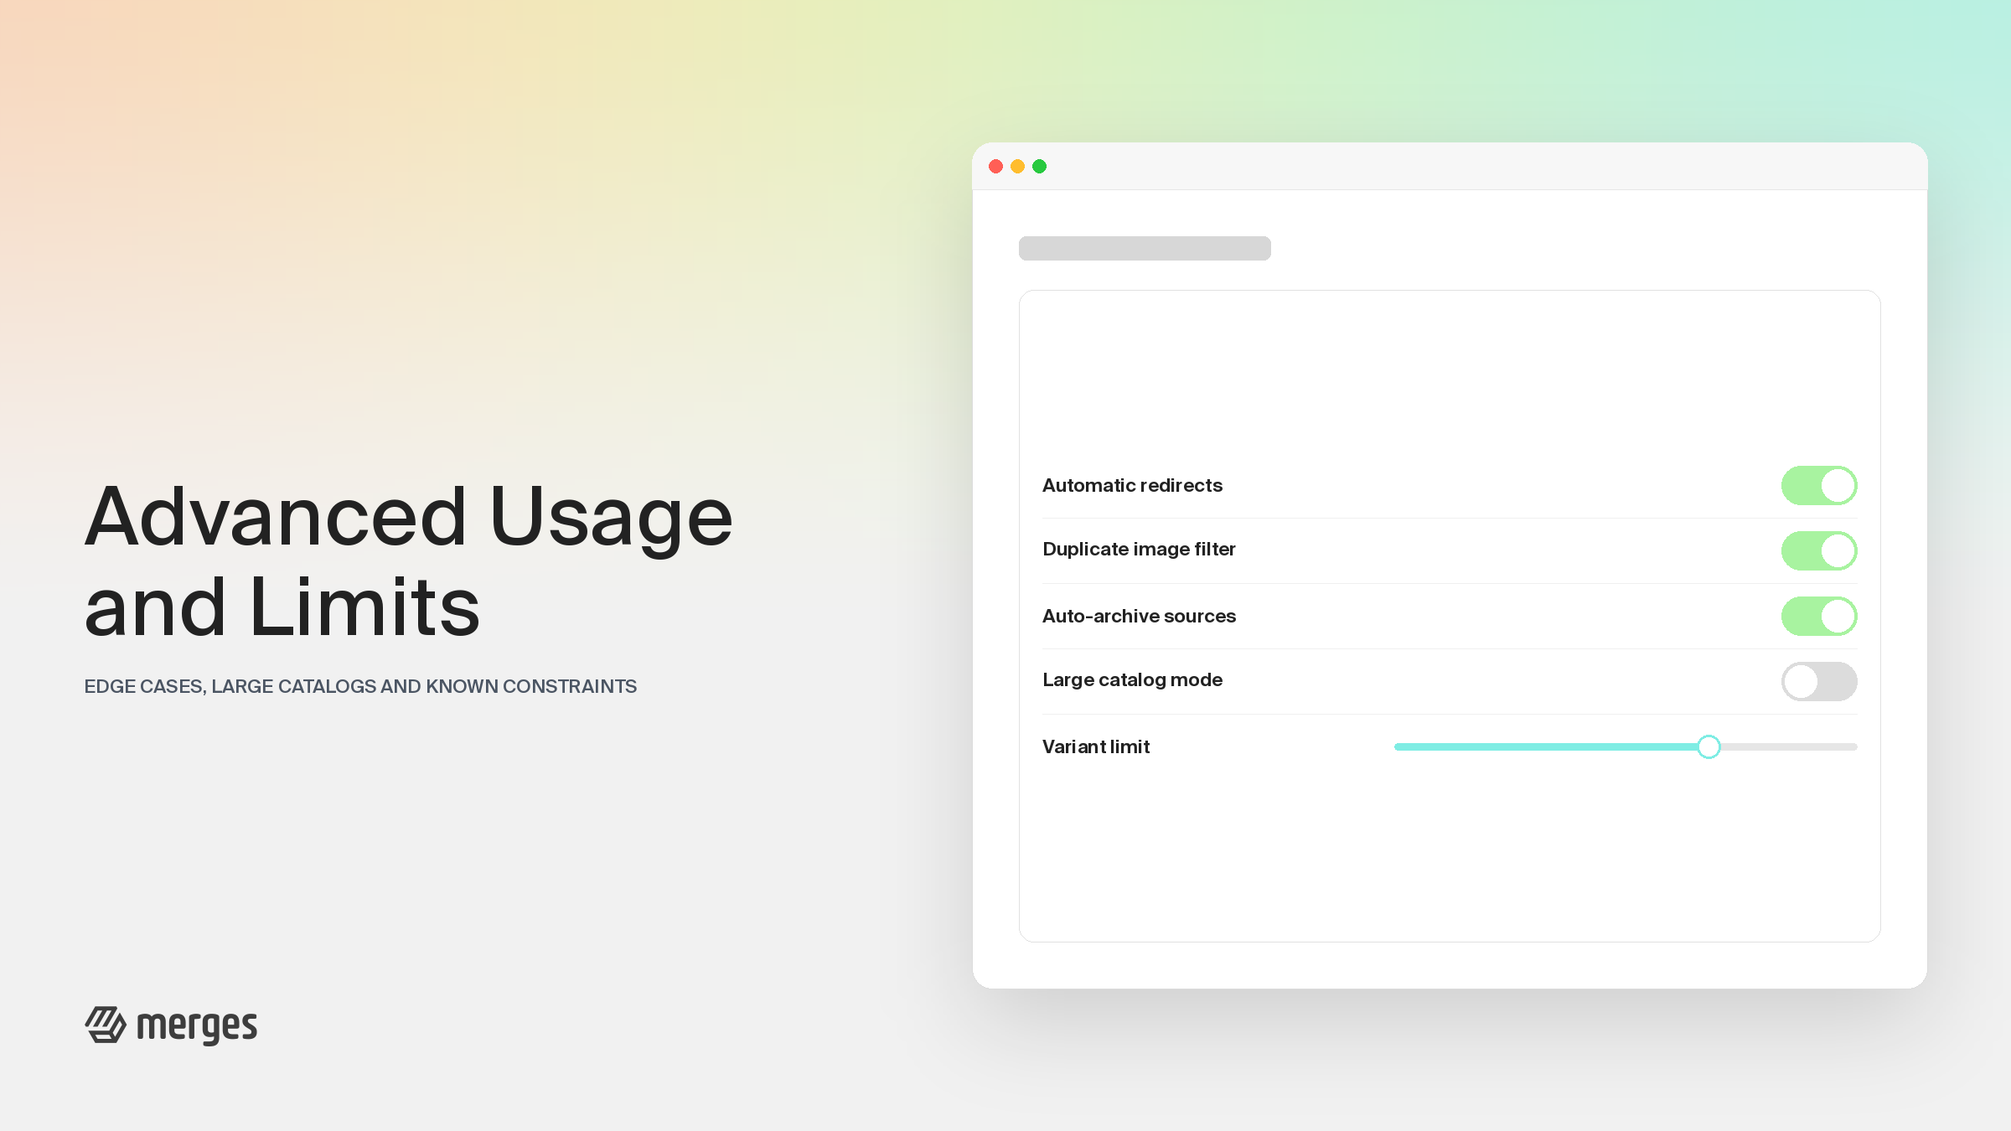
Task: Toggle the Auto-archive sources switch
Action: 1819,617
